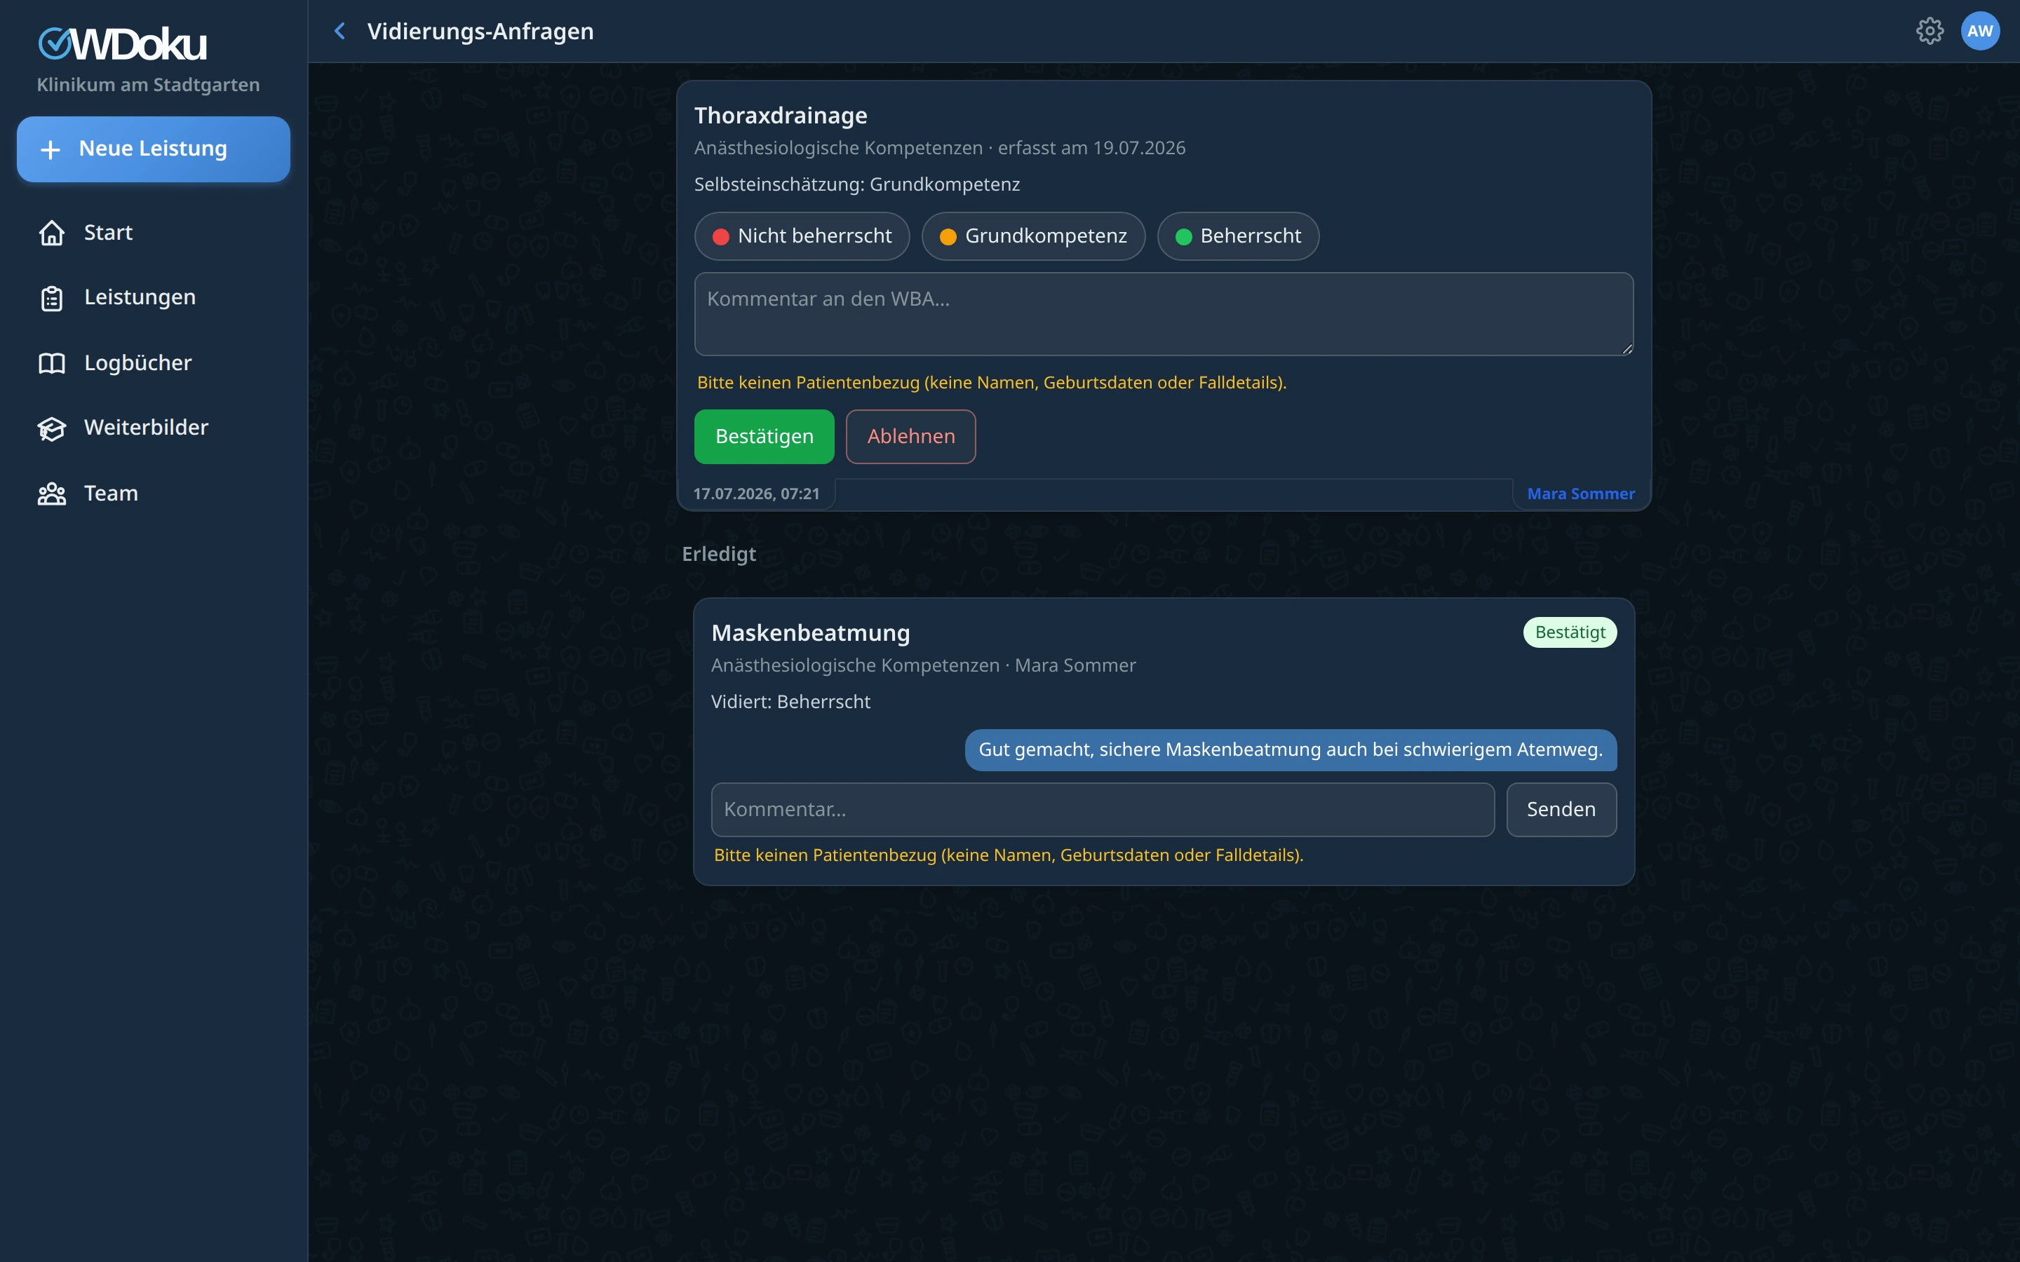Click the plus icon in Neue Leistung
This screenshot has height=1262, width=2020.
[50, 149]
